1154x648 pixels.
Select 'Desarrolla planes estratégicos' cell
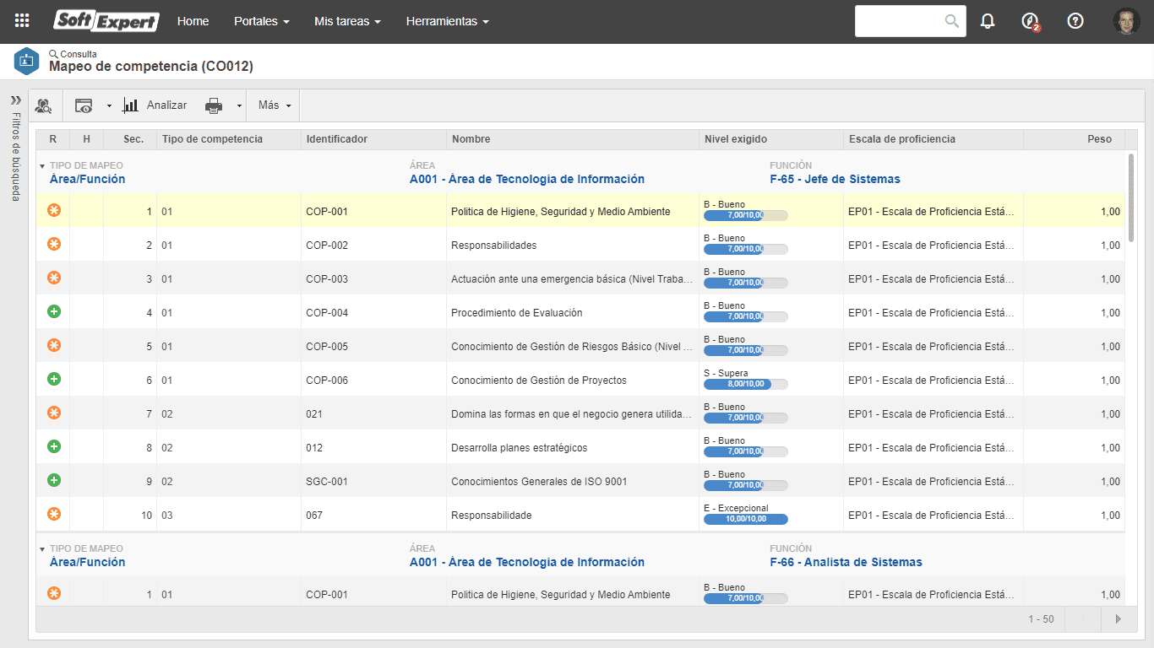pos(573,448)
